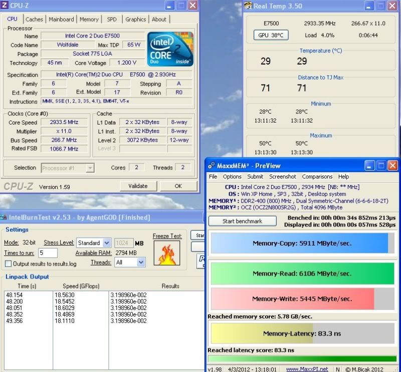
Task: Open the Options menu in MaxxMEM
Action: 232,176
